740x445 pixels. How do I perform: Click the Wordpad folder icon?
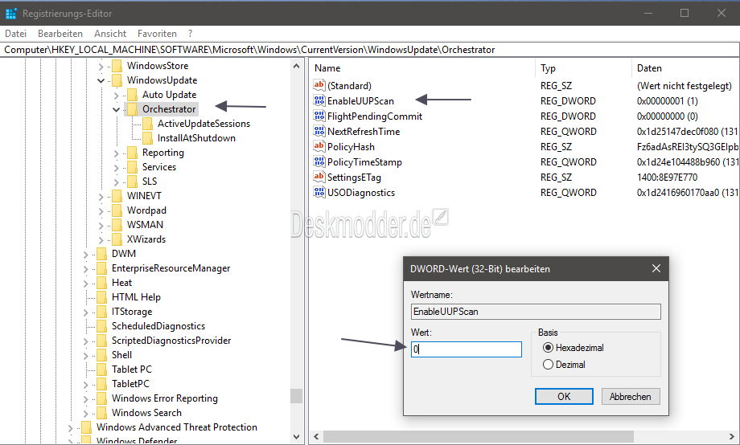117,210
